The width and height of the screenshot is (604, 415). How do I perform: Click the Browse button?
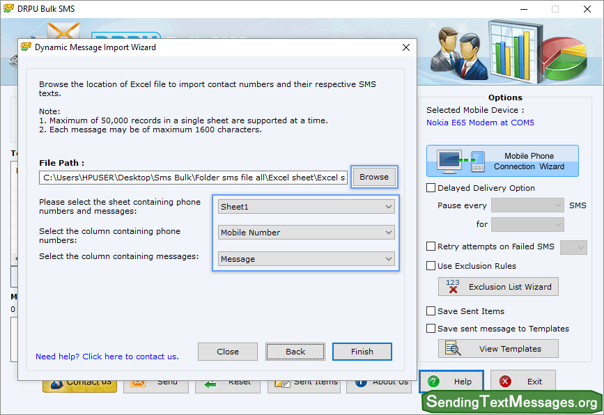[374, 177]
